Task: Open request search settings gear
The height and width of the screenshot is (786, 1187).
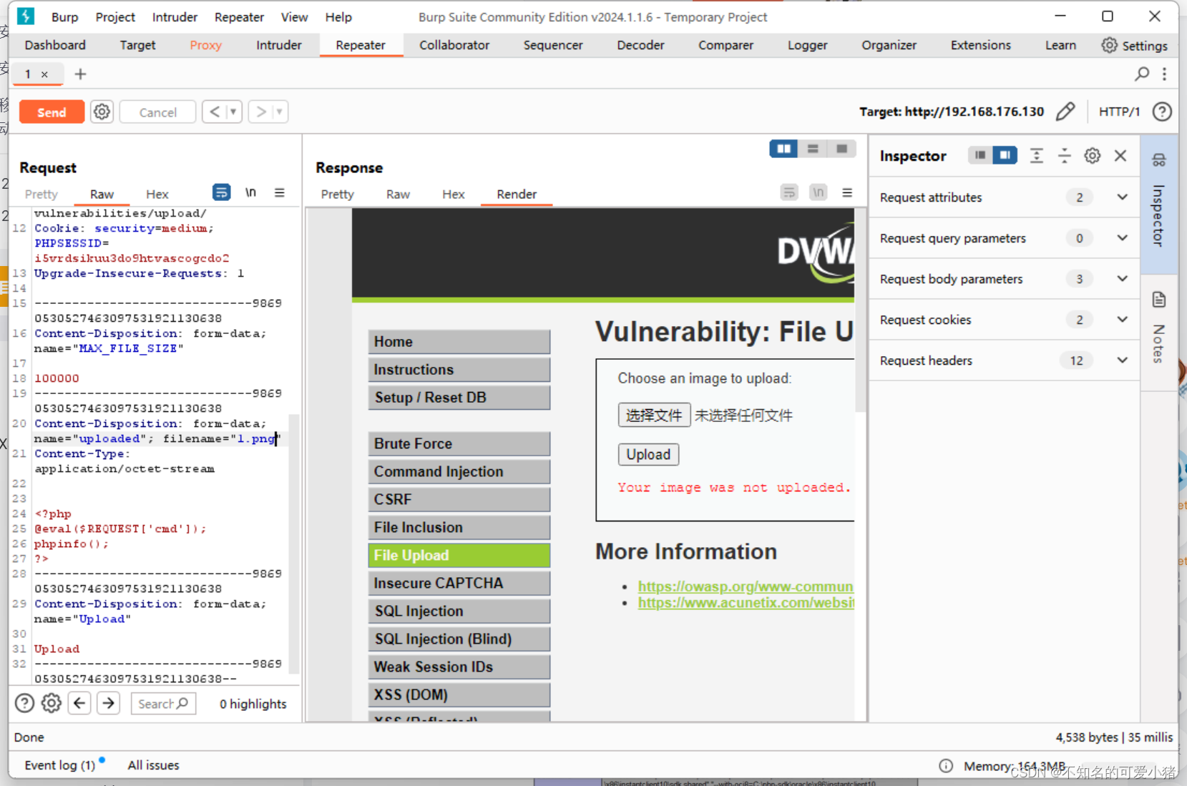Action: tap(51, 703)
